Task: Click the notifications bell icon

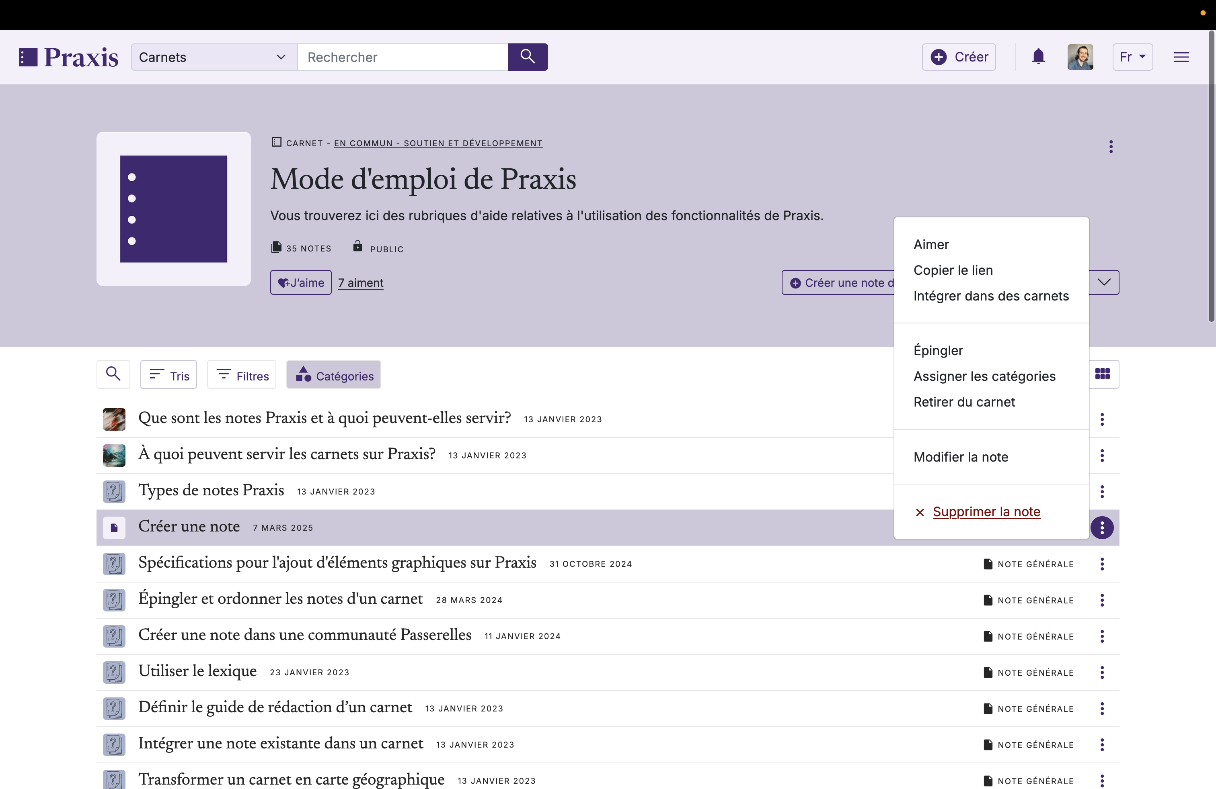Action: pyautogui.click(x=1038, y=57)
